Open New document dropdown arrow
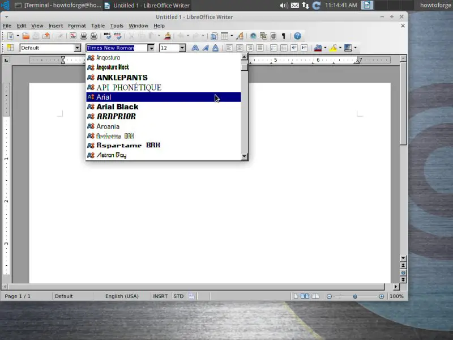Viewport: 453px width, 340px height. point(18,36)
